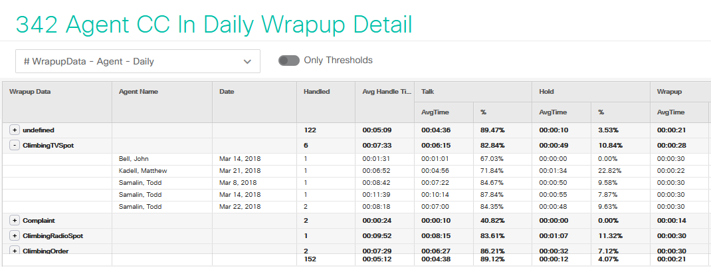Click avg handle time 00:07:33
This screenshot has width=711, height=268.
pyautogui.click(x=377, y=146)
